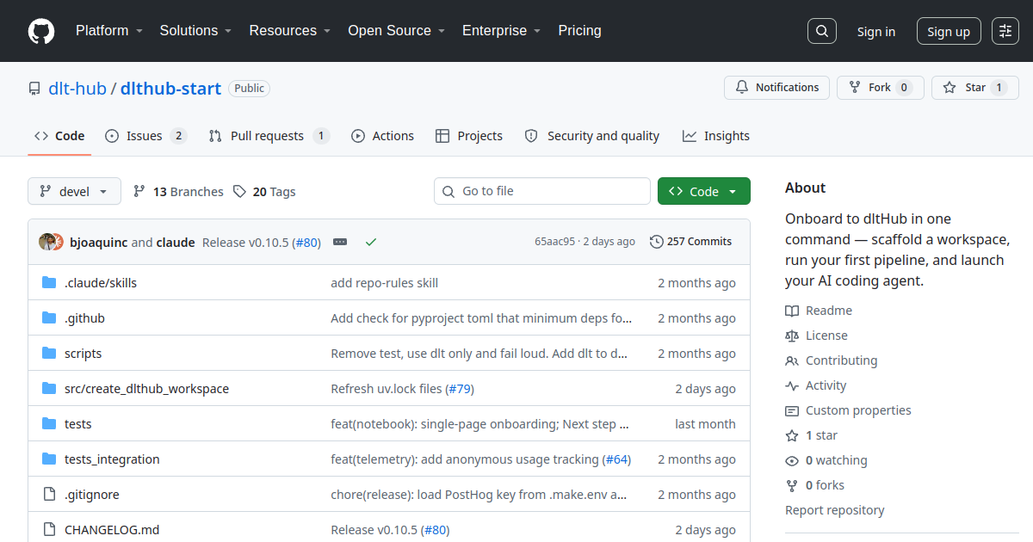Expand the Resources menu
The width and height of the screenshot is (1033, 542).
tap(290, 31)
